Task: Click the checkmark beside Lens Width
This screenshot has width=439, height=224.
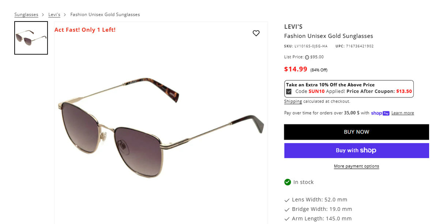Action: click(287, 200)
